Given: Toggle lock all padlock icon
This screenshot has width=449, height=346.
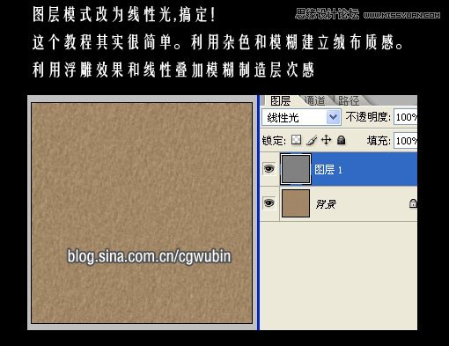Looking at the screenshot, I should coord(341,140).
